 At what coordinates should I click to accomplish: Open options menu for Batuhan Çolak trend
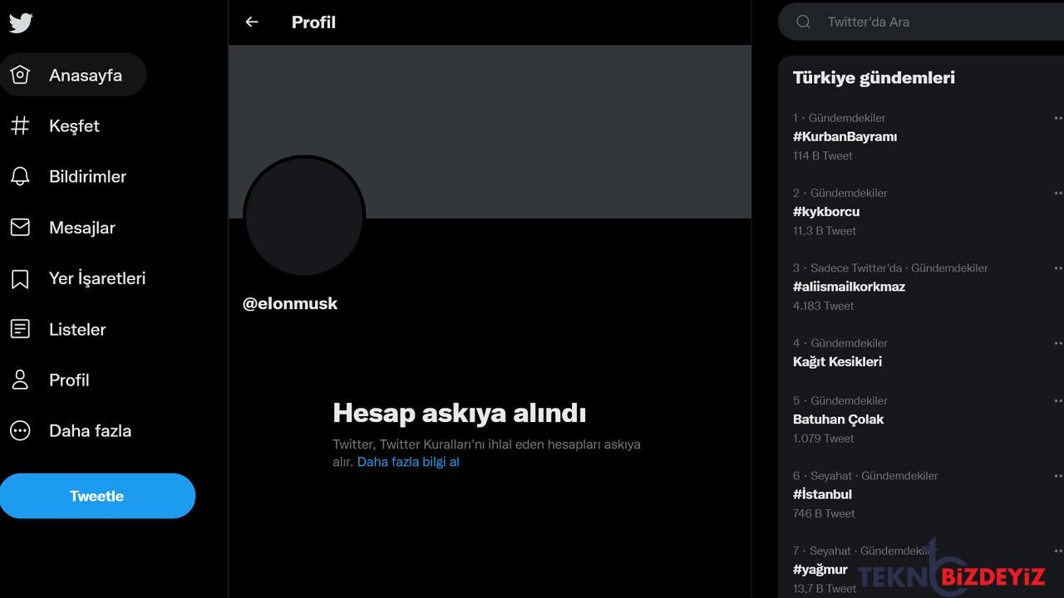coord(1058,400)
